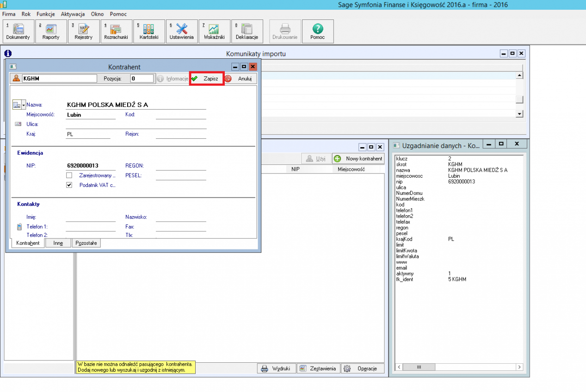Viewport: 586px width, 392px height.
Task: Enable the Zarejestrowany checkbox
Action: 69,175
